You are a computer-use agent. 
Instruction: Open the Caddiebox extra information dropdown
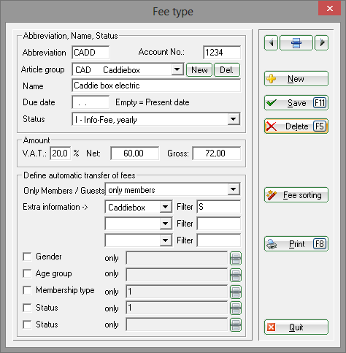coord(166,207)
